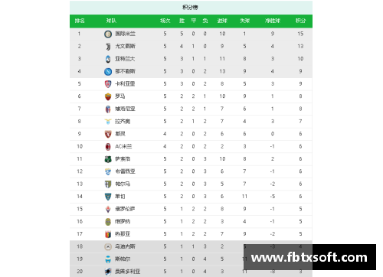Click the Napoli (那不勒斯) blue circular logo
This screenshot has width=383, height=277.
(108, 71)
